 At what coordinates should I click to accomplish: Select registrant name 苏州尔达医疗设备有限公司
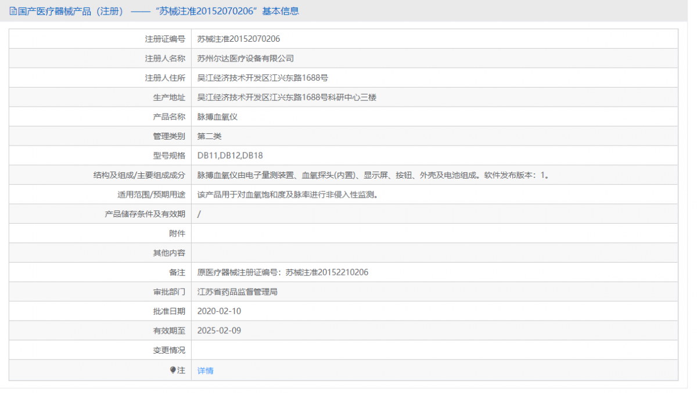coord(246,59)
